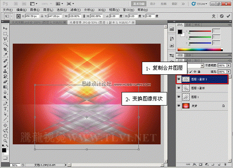This screenshot has width=233, height=168.
Task: Select the Eraser tool
Action: pyautogui.click(x=5, y=82)
